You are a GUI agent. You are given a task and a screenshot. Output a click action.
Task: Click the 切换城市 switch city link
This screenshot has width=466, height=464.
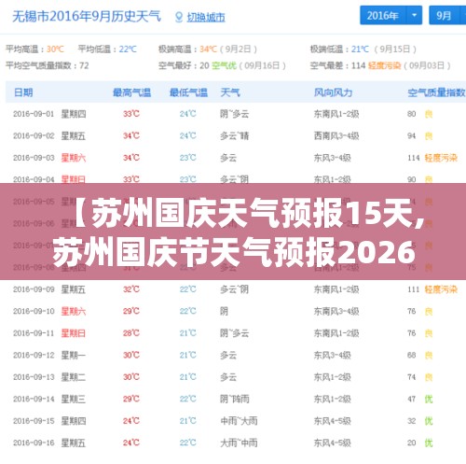pos(206,18)
